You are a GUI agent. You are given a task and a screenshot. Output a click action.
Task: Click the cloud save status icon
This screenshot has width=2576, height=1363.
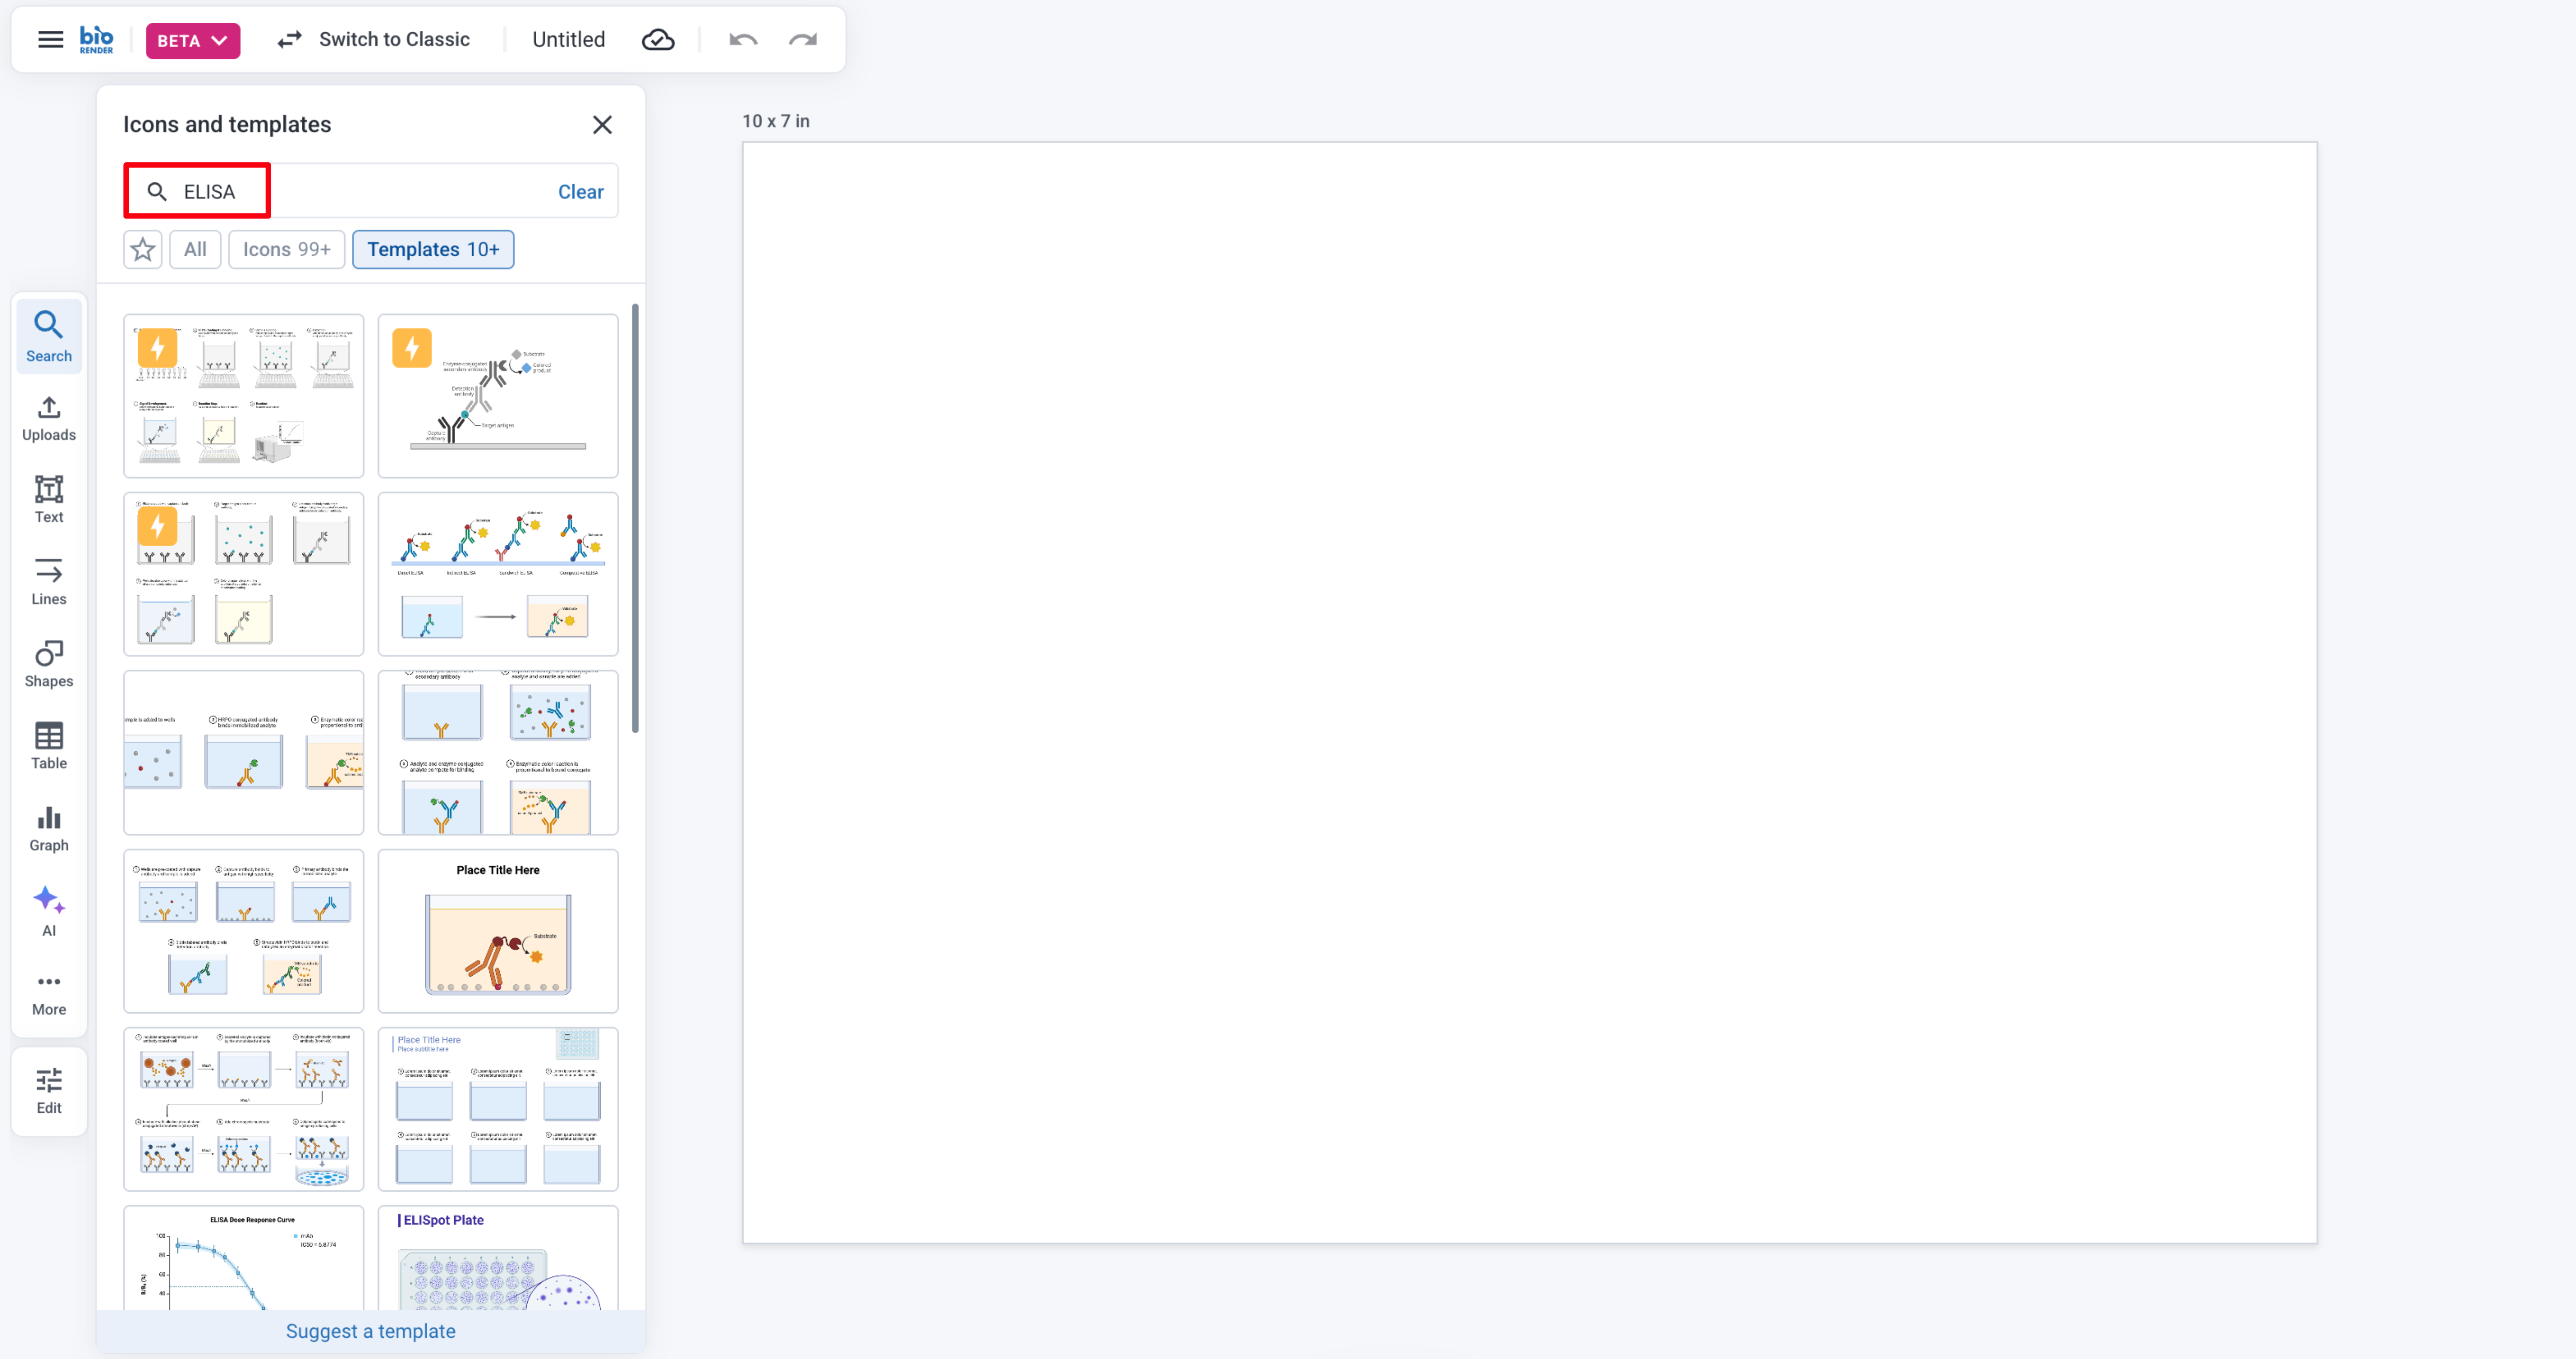pyautogui.click(x=657, y=40)
